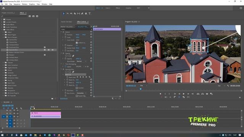Toggle the Motion fx on/off
The image size is (244, 137).
[64, 32]
